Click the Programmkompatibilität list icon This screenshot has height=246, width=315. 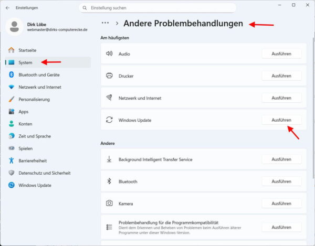(109, 227)
